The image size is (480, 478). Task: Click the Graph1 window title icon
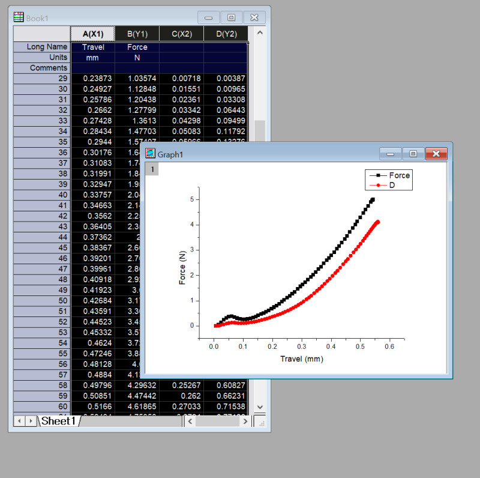(151, 154)
